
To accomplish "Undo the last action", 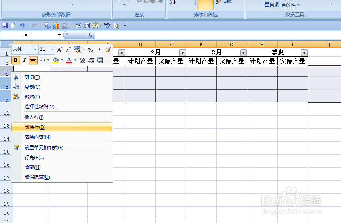I will click(22, 26).
